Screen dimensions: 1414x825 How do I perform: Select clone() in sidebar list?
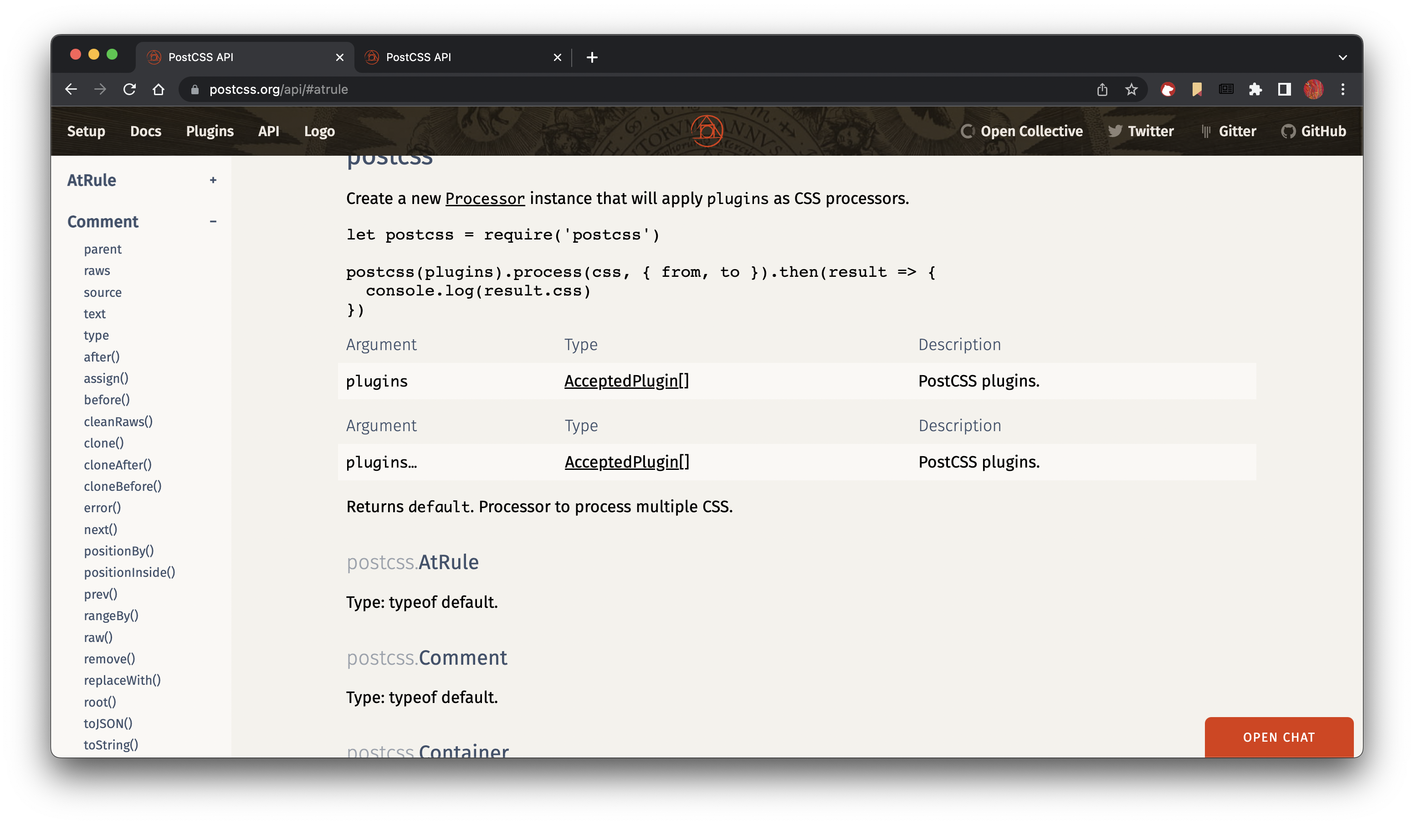[x=104, y=443]
